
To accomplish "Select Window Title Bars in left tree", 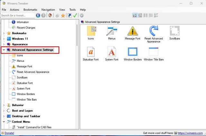I will coord(27,100).
